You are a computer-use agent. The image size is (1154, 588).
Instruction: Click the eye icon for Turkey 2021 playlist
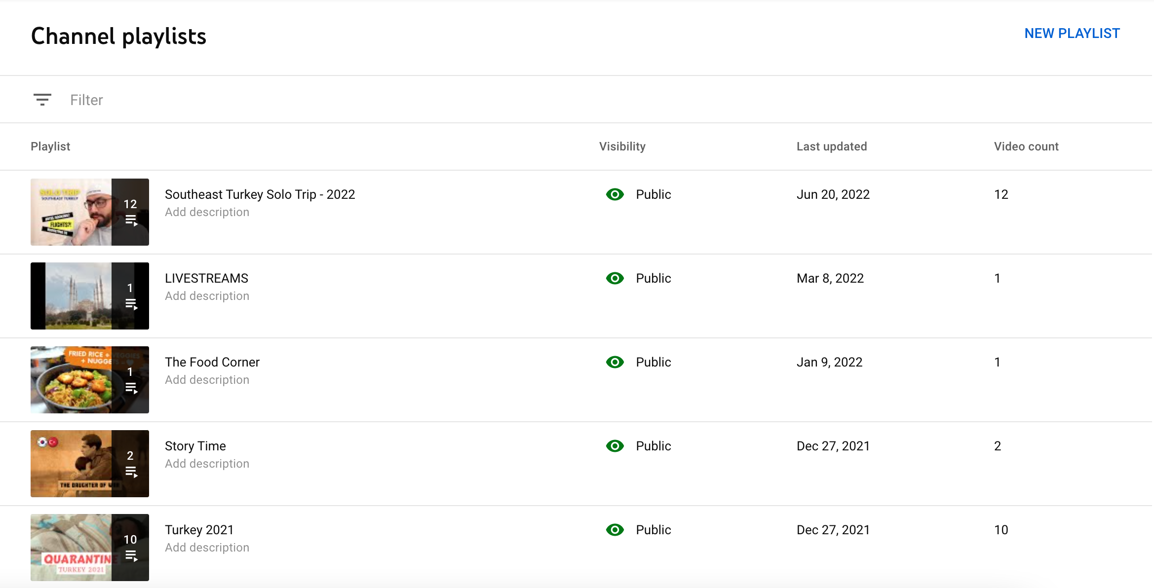pos(615,530)
